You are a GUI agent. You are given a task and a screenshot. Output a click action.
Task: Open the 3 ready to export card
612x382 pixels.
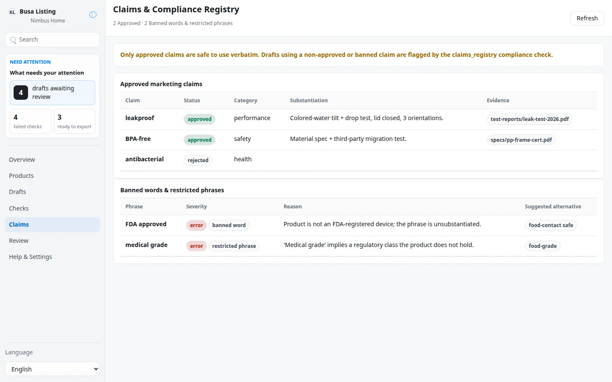click(74, 121)
